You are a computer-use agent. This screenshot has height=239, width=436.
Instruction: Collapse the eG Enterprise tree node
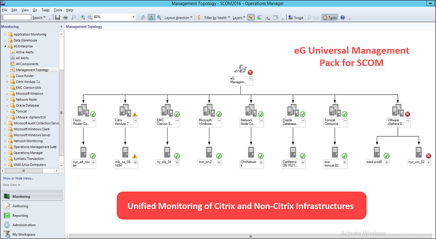5,46
